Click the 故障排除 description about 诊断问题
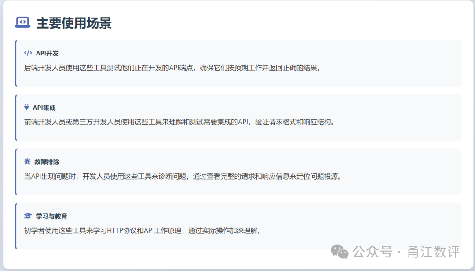Screen dimensions: 475x271 pos(183,176)
